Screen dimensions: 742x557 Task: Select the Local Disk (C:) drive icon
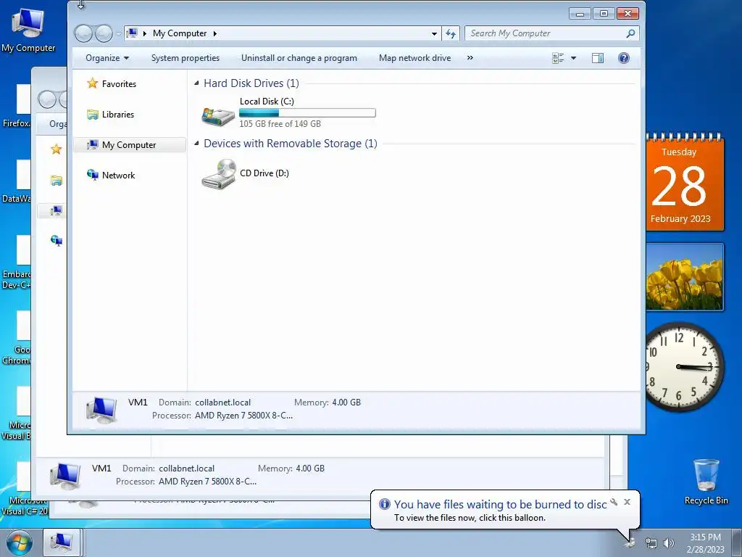point(217,115)
